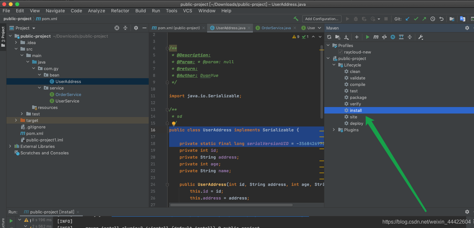The height and width of the screenshot is (228, 474).
Task: Toggle raycloud-new profile checkbox
Action: pyautogui.click(x=340, y=52)
